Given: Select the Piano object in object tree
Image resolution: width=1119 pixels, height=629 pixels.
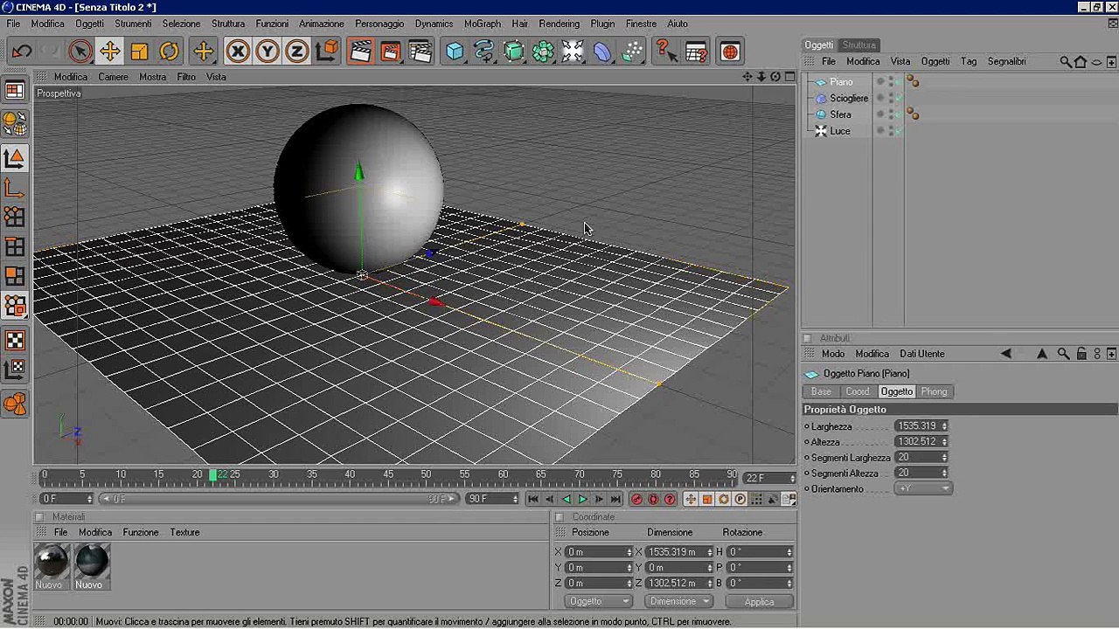Looking at the screenshot, I should (x=841, y=82).
